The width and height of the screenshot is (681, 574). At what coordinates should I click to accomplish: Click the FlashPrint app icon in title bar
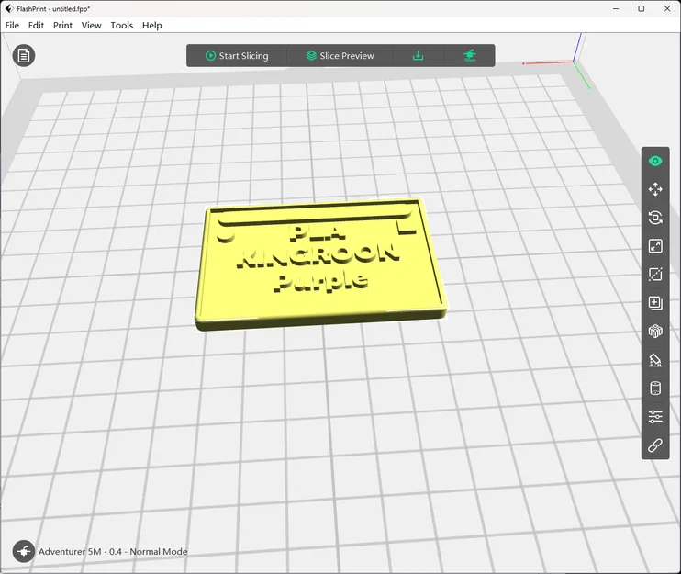9,8
